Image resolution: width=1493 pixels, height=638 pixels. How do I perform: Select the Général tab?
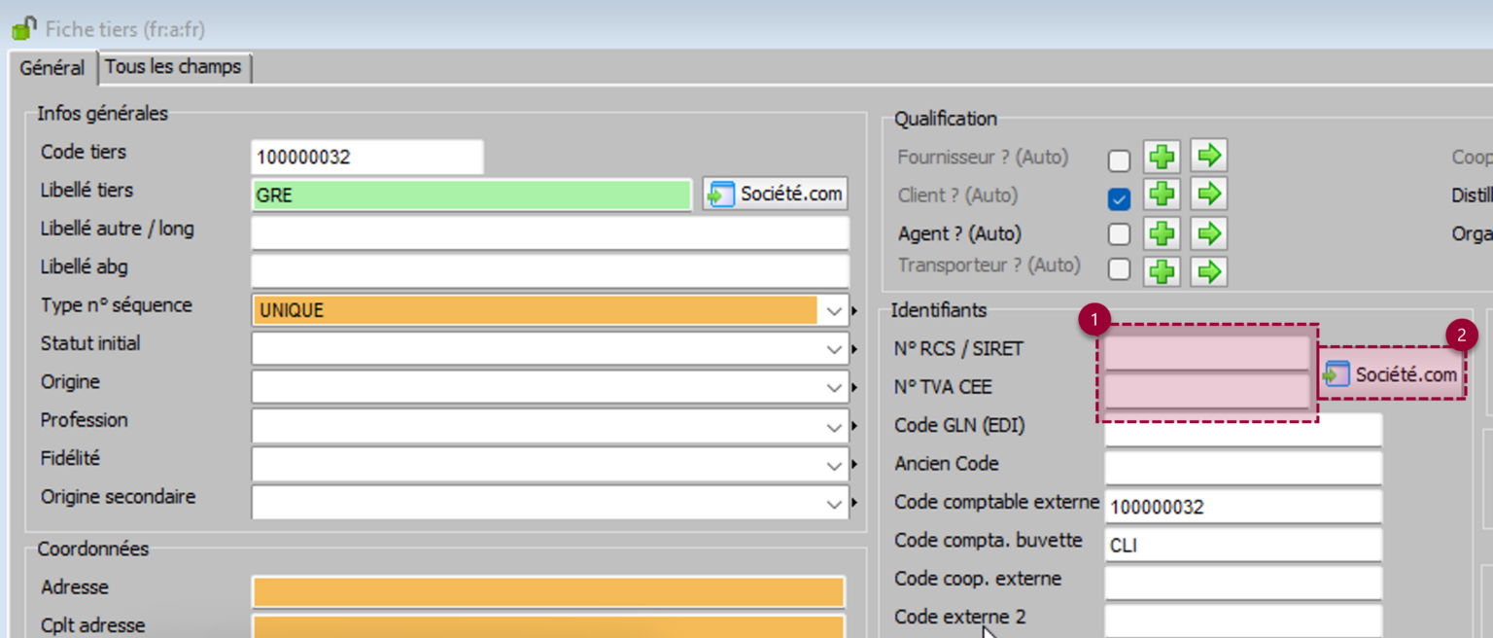52,69
